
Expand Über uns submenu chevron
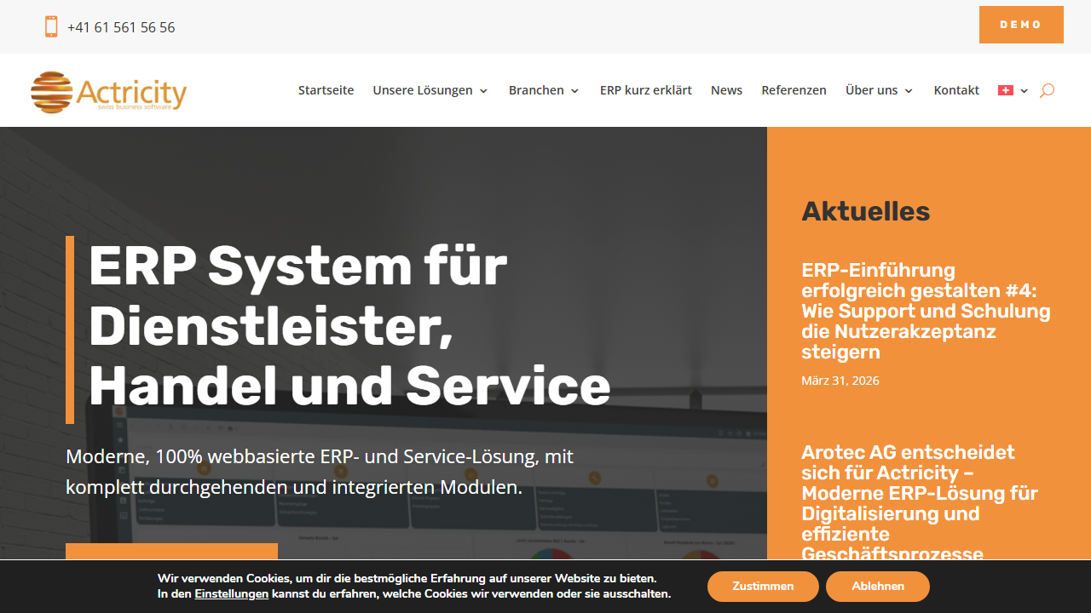coord(909,91)
